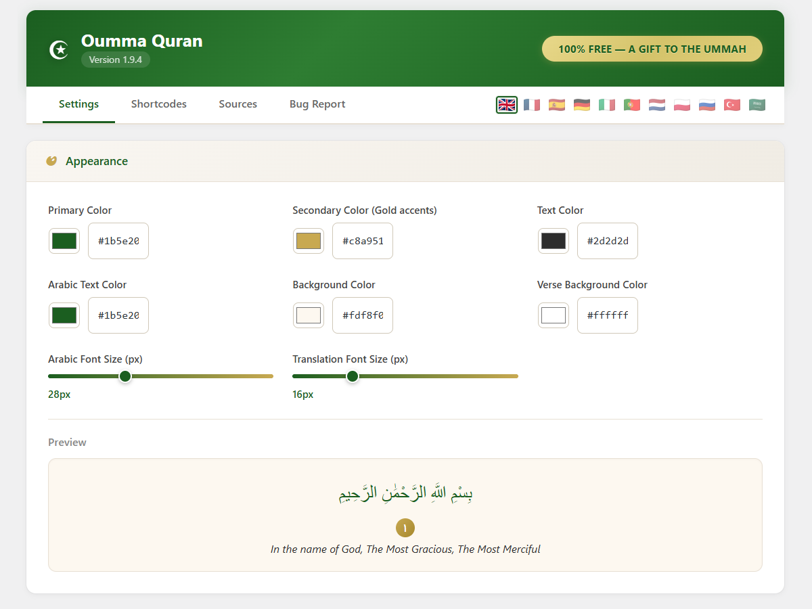The width and height of the screenshot is (812, 609).
Task: Click the Verse Background Color swatch
Action: pos(554,315)
